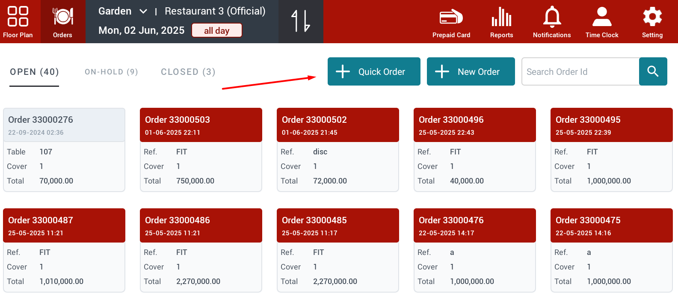Toggle the all day filter
Image resolution: width=678 pixels, height=299 pixels.
(216, 30)
